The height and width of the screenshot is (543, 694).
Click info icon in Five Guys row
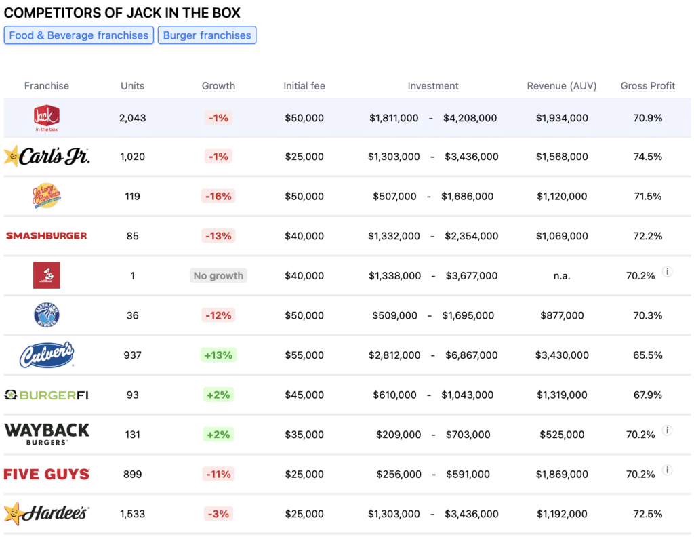668,470
